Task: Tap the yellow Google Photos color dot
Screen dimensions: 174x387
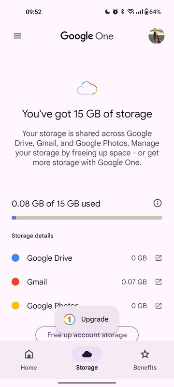Action: (x=15, y=306)
